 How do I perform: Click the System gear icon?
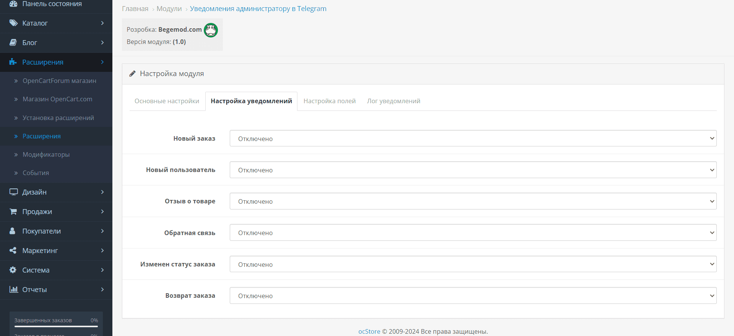click(13, 270)
